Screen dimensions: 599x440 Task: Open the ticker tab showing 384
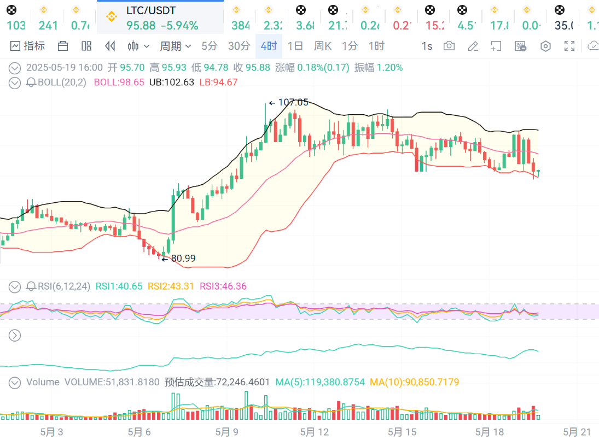241,17
